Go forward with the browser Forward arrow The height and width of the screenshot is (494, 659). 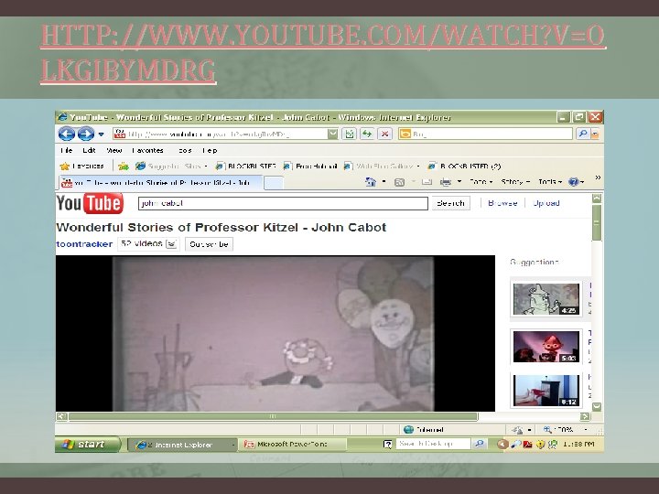click(86, 134)
